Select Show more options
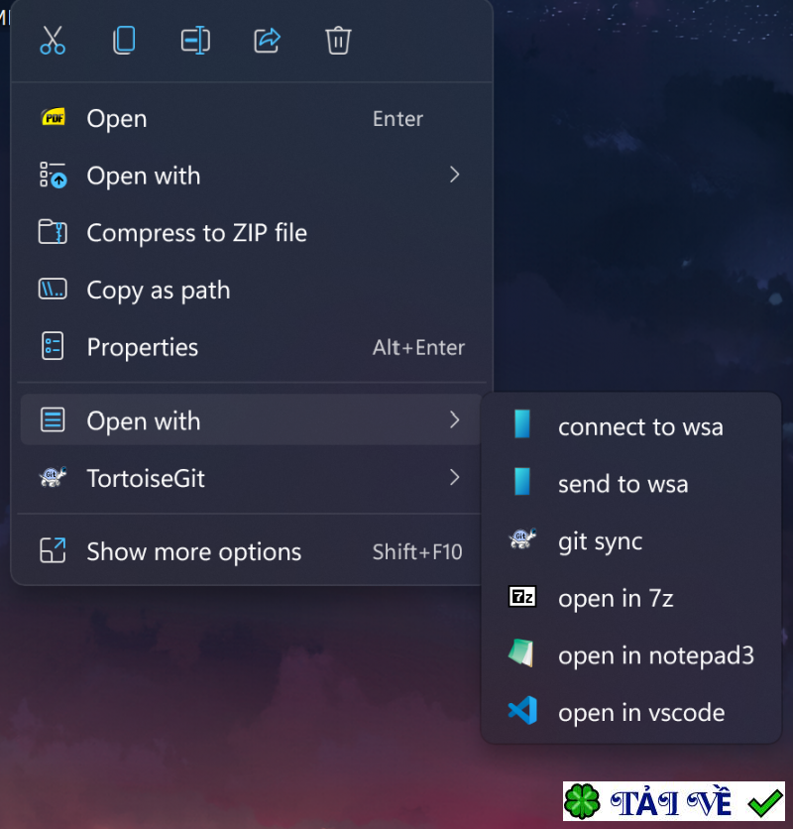Viewport: 793px width, 829px height. [x=193, y=551]
